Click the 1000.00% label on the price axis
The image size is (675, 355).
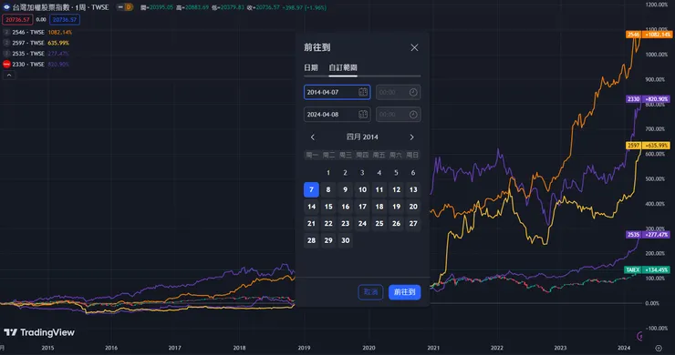point(657,55)
